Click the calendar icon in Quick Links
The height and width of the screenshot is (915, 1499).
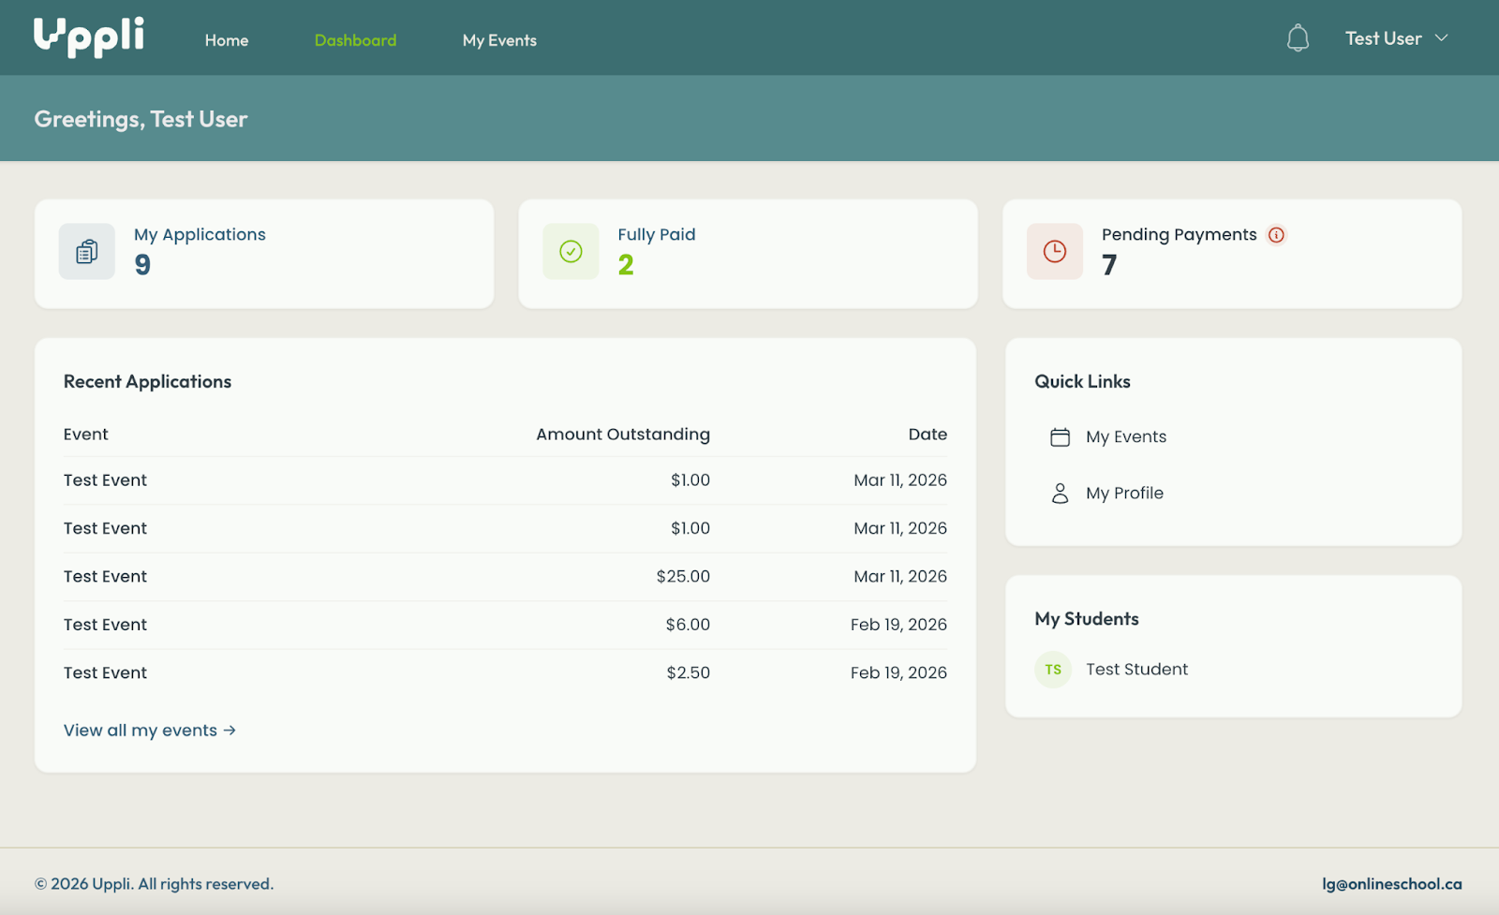point(1060,437)
